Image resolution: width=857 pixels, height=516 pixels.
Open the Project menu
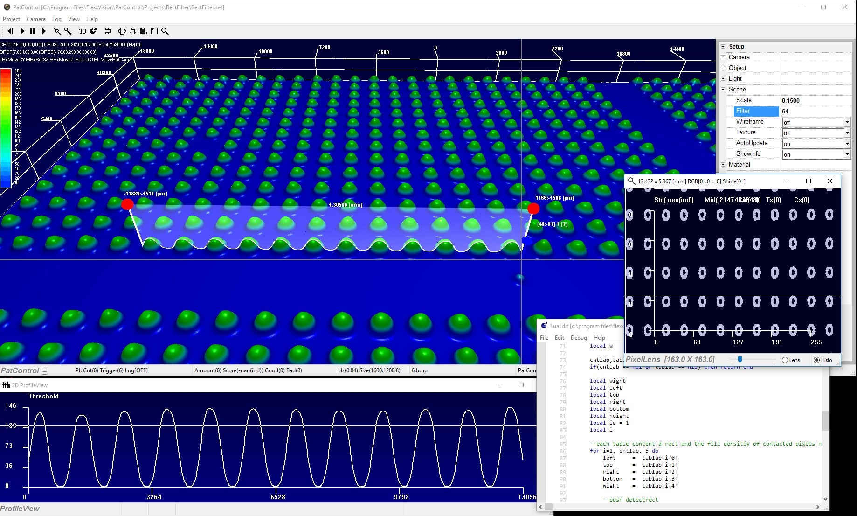click(11, 19)
